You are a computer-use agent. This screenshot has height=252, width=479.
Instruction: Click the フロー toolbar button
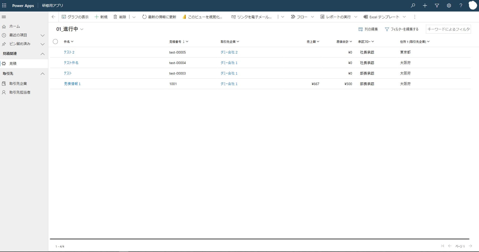click(x=299, y=17)
